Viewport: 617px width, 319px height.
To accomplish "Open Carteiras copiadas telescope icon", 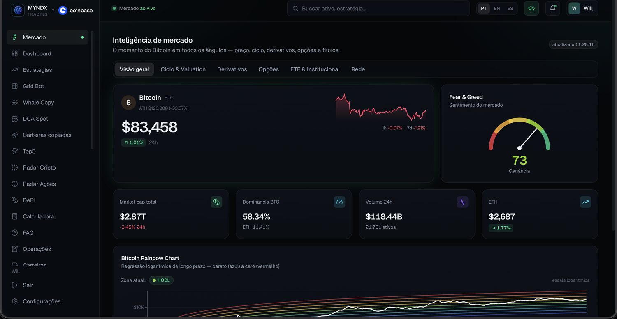I will [x=15, y=135].
